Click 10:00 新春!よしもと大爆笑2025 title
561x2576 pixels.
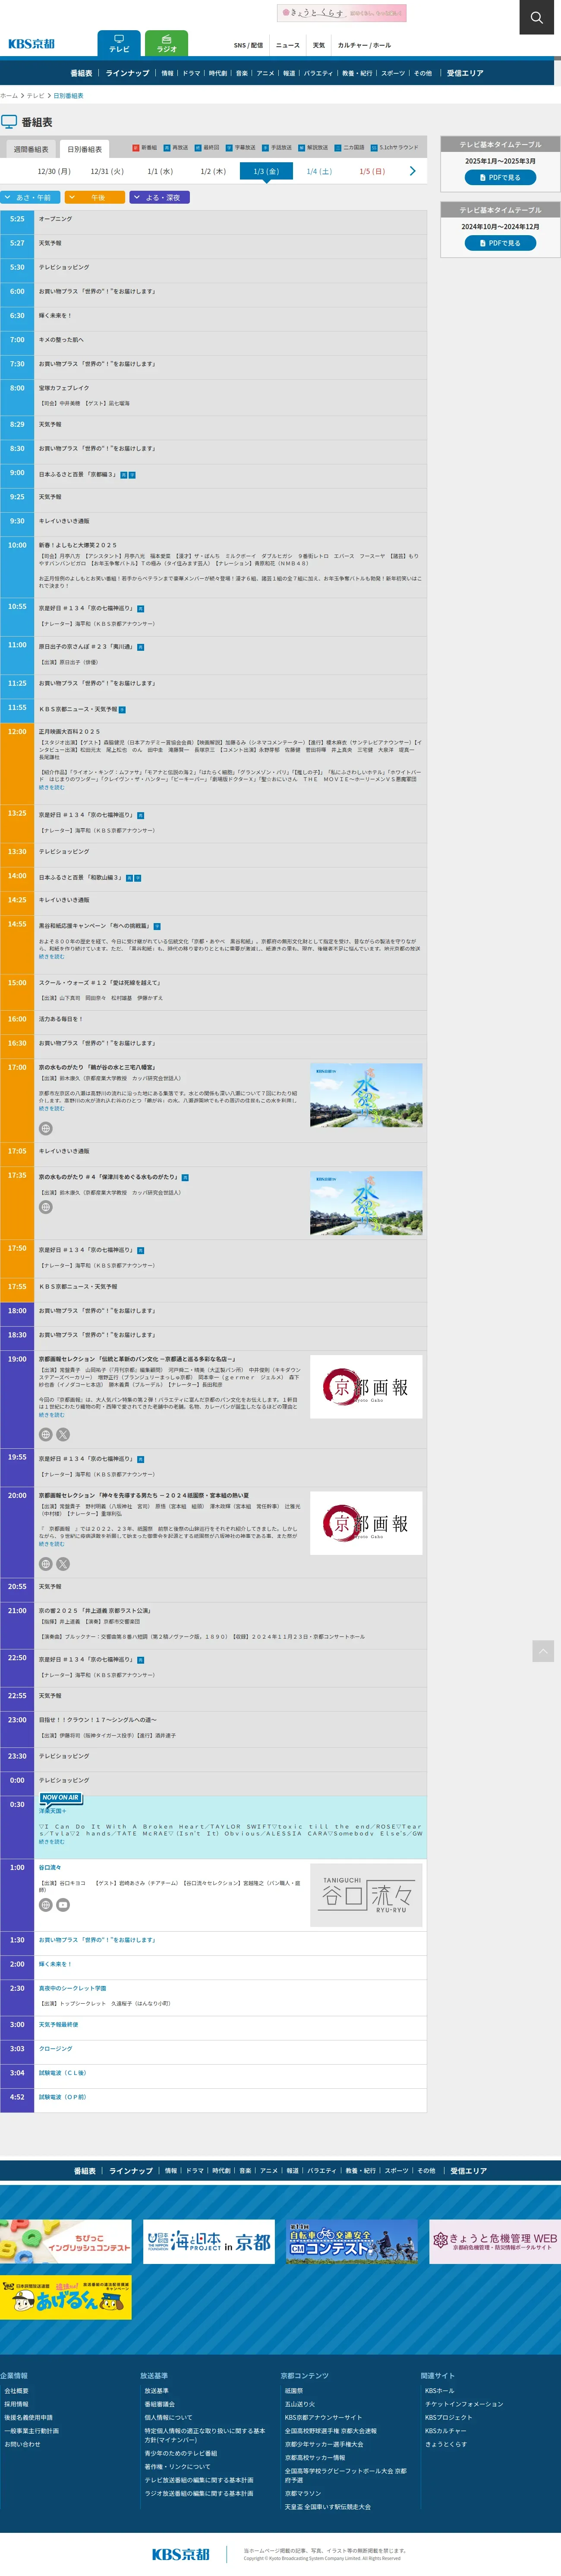pyautogui.click(x=78, y=545)
